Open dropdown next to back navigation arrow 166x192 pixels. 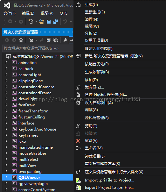coord(16,22)
